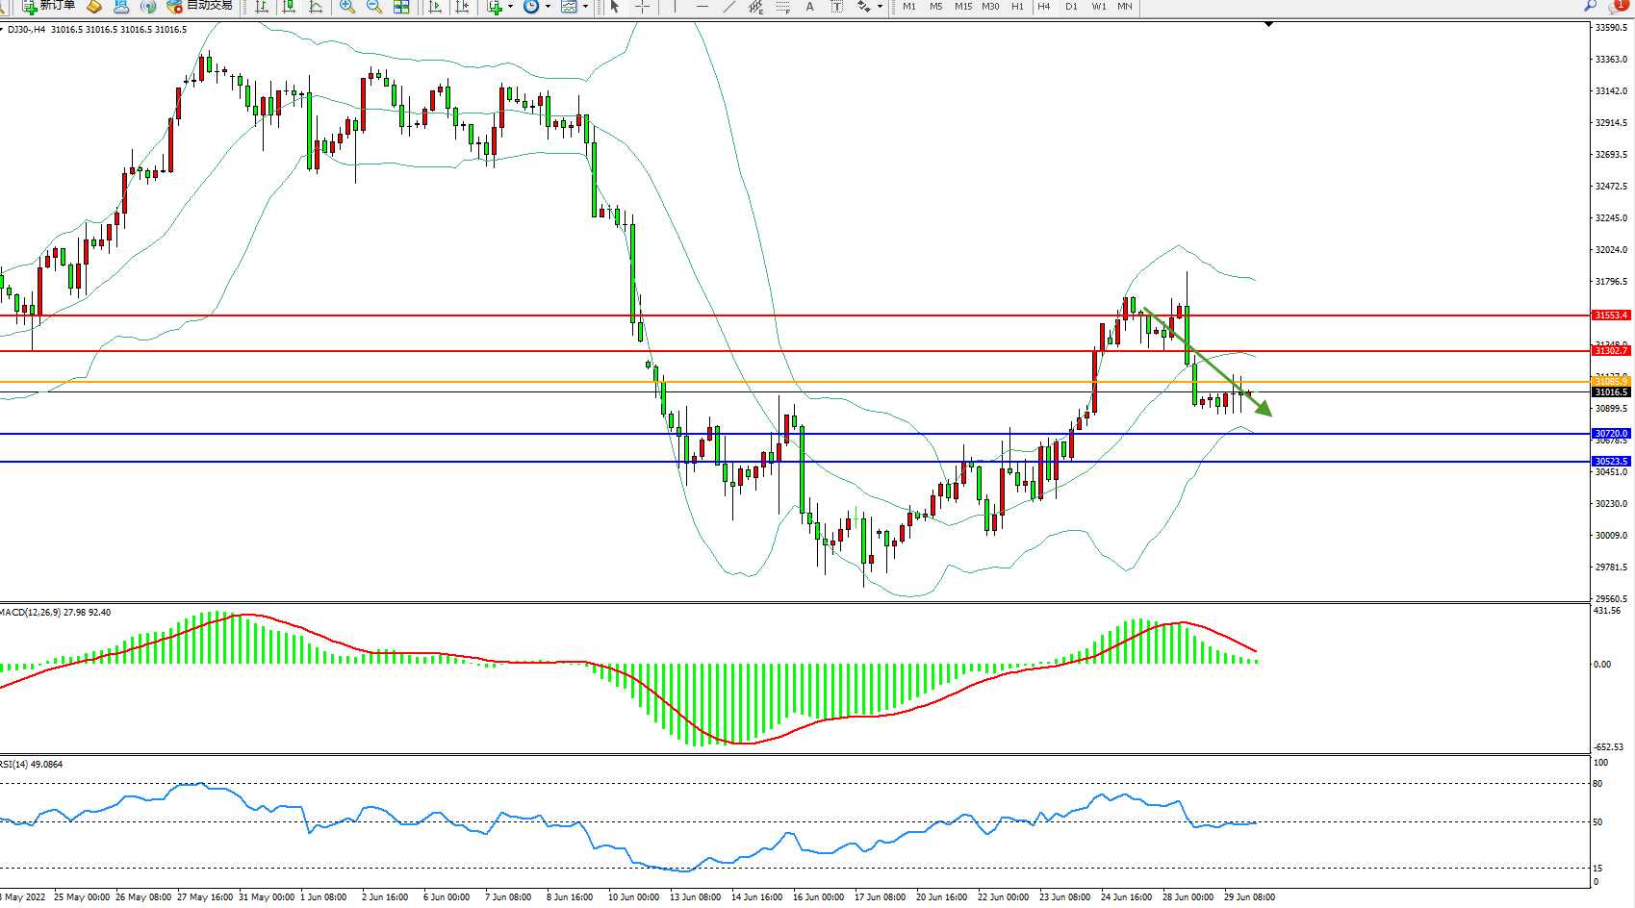The height and width of the screenshot is (908, 1635).
Task: Click the red 31553.4 price level label
Action: point(1610,315)
